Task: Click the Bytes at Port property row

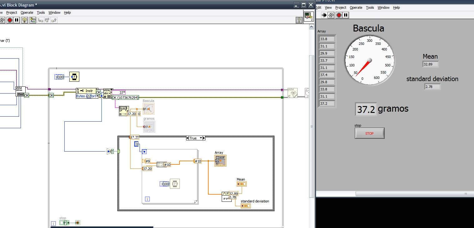Action: pos(87,96)
